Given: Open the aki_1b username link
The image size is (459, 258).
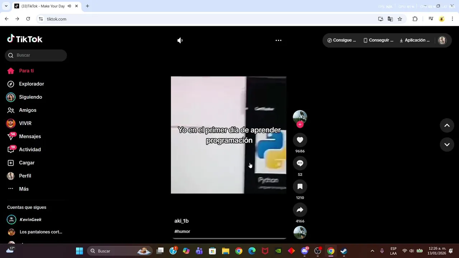Looking at the screenshot, I should click(181, 221).
